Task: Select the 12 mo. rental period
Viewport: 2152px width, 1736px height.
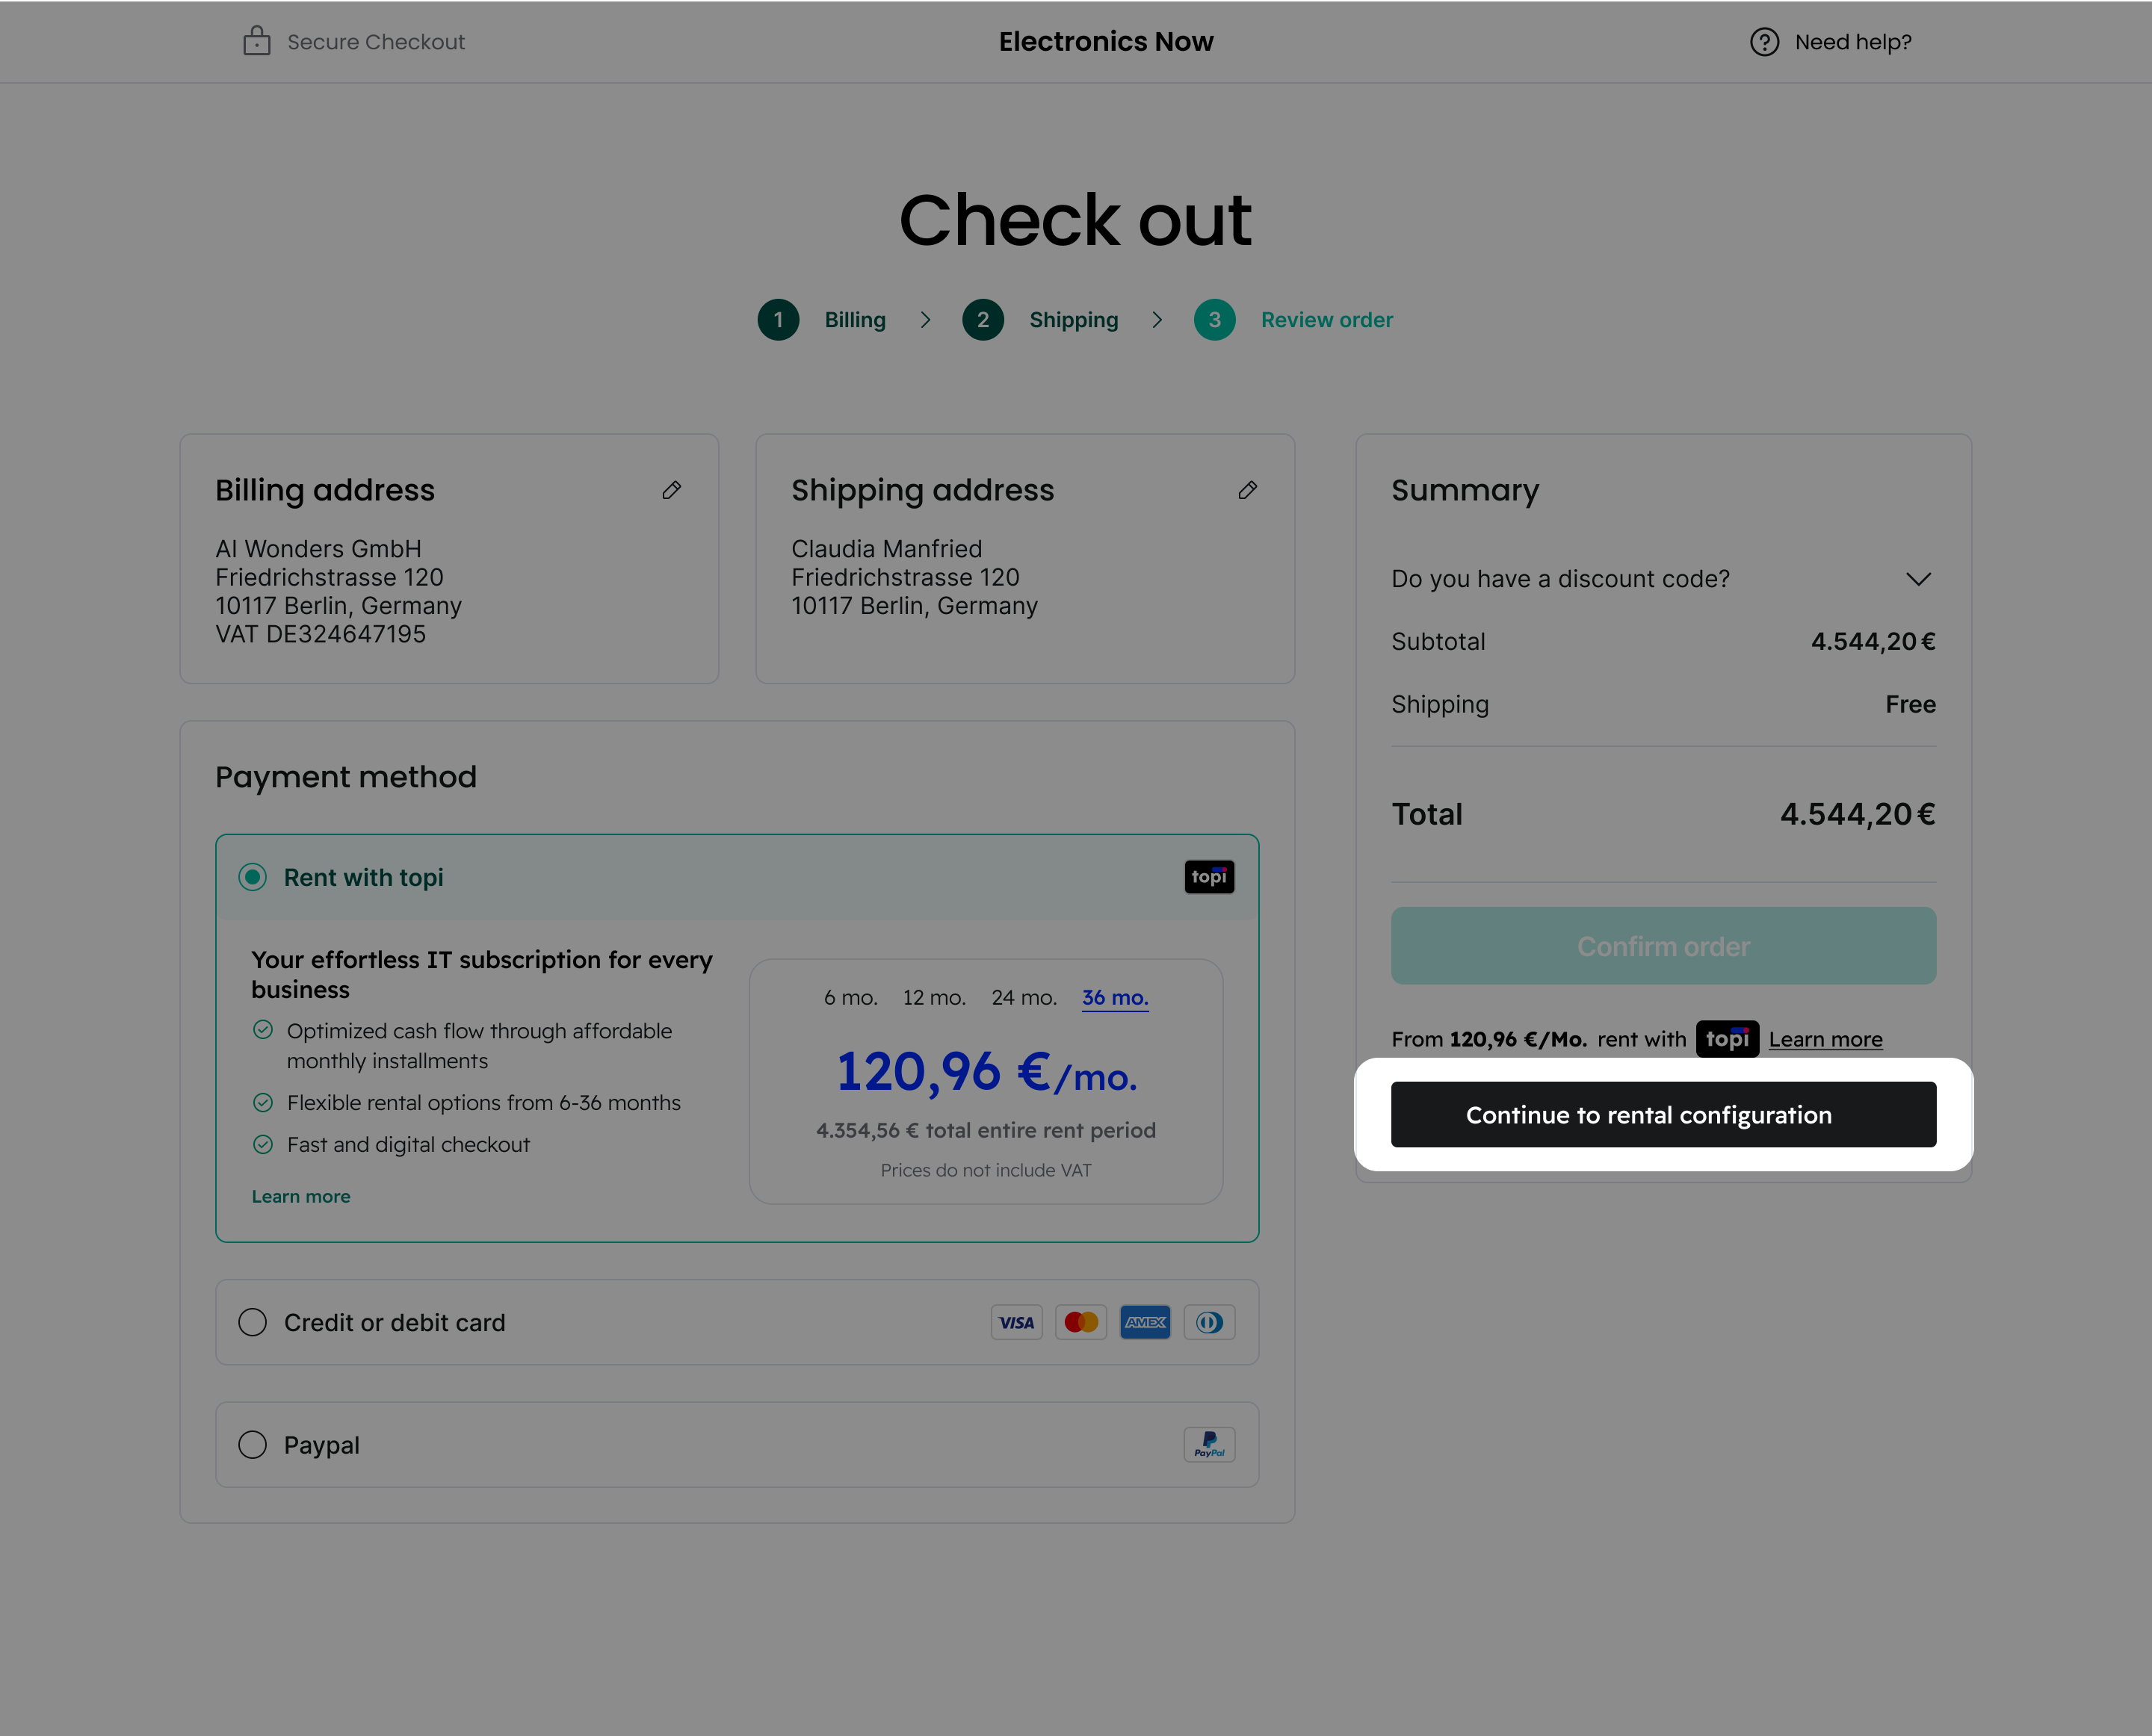Action: pos(933,997)
